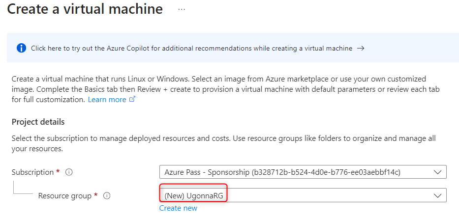Click the Resource group field label
459x218 pixels.
click(x=65, y=196)
